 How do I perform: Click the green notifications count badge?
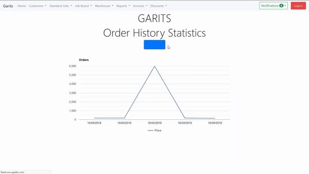tap(281, 6)
